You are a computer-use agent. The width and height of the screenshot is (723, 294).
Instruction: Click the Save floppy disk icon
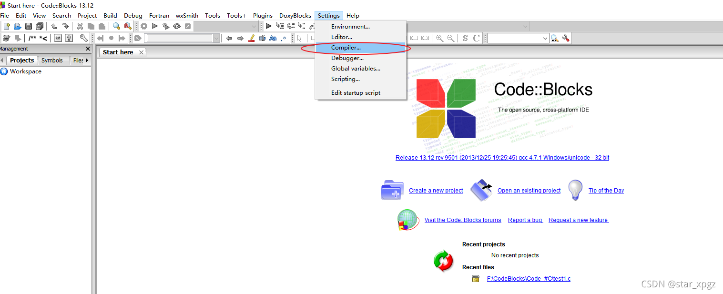[29, 26]
